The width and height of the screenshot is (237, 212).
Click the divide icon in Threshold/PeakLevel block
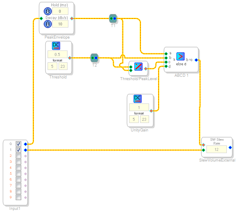pos(138,67)
